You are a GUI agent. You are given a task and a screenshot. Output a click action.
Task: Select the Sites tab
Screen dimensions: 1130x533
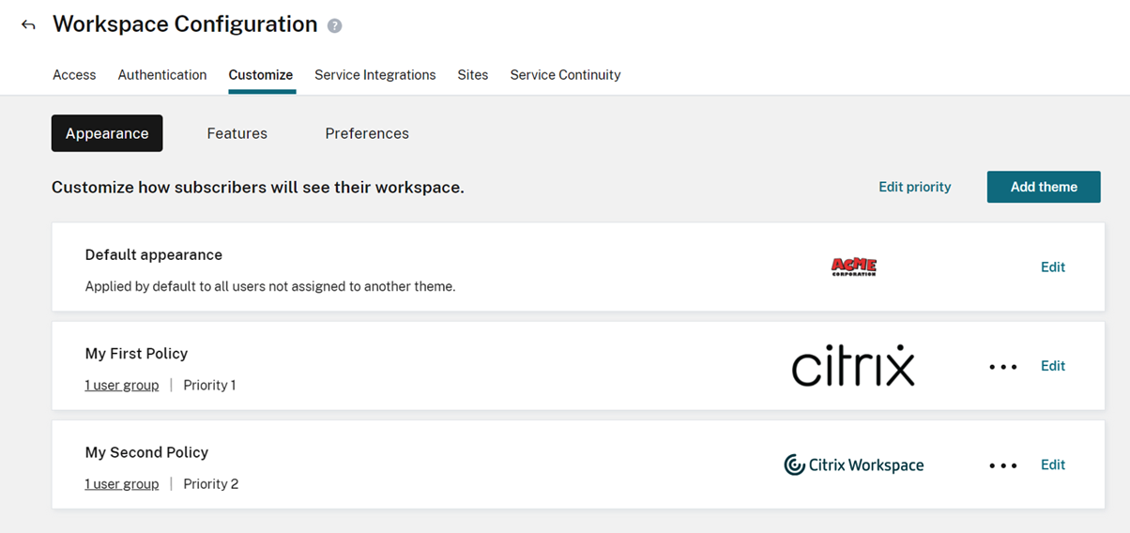[473, 75]
